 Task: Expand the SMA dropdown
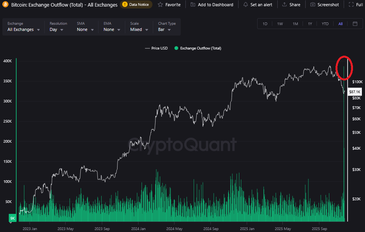point(85,29)
